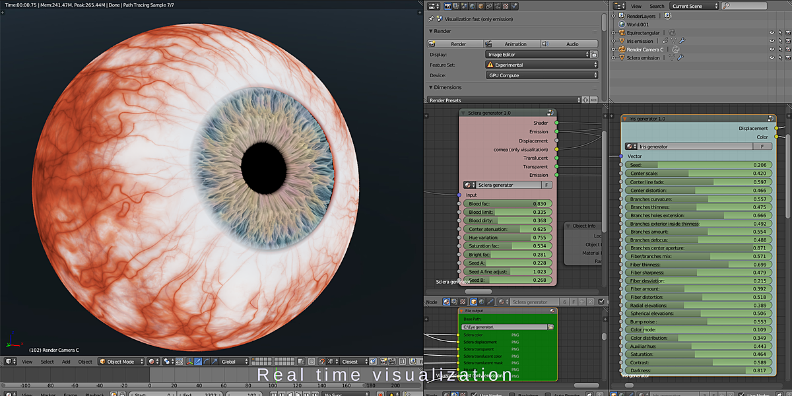Toggle visibility eye for Iris emission

[772, 41]
